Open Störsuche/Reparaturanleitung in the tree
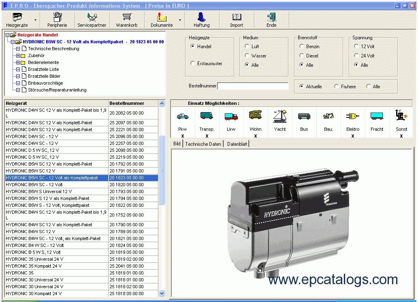The width and height of the screenshot is (418, 302). (x=58, y=90)
